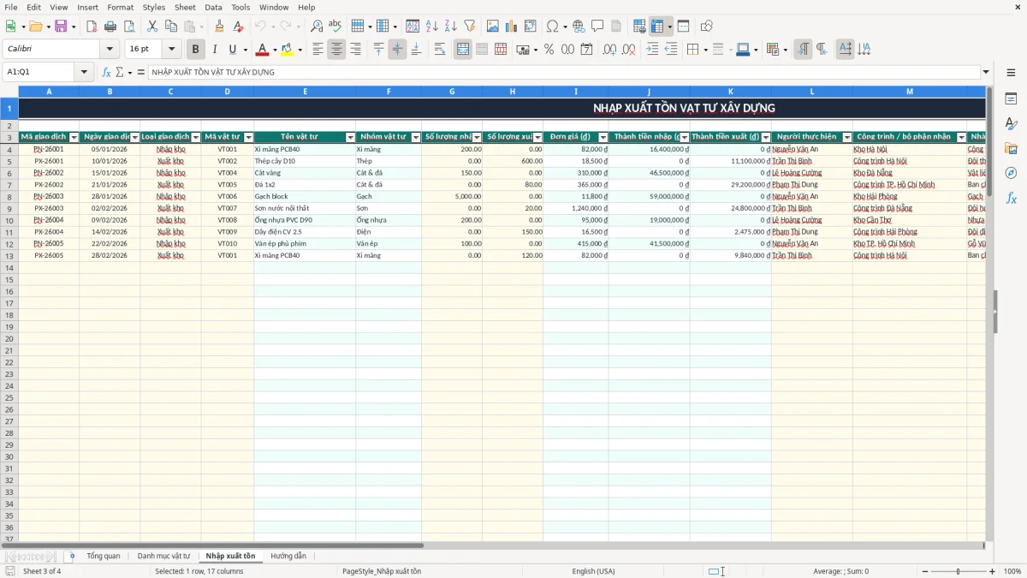Adjust the zoom slider handle

pyautogui.click(x=959, y=571)
